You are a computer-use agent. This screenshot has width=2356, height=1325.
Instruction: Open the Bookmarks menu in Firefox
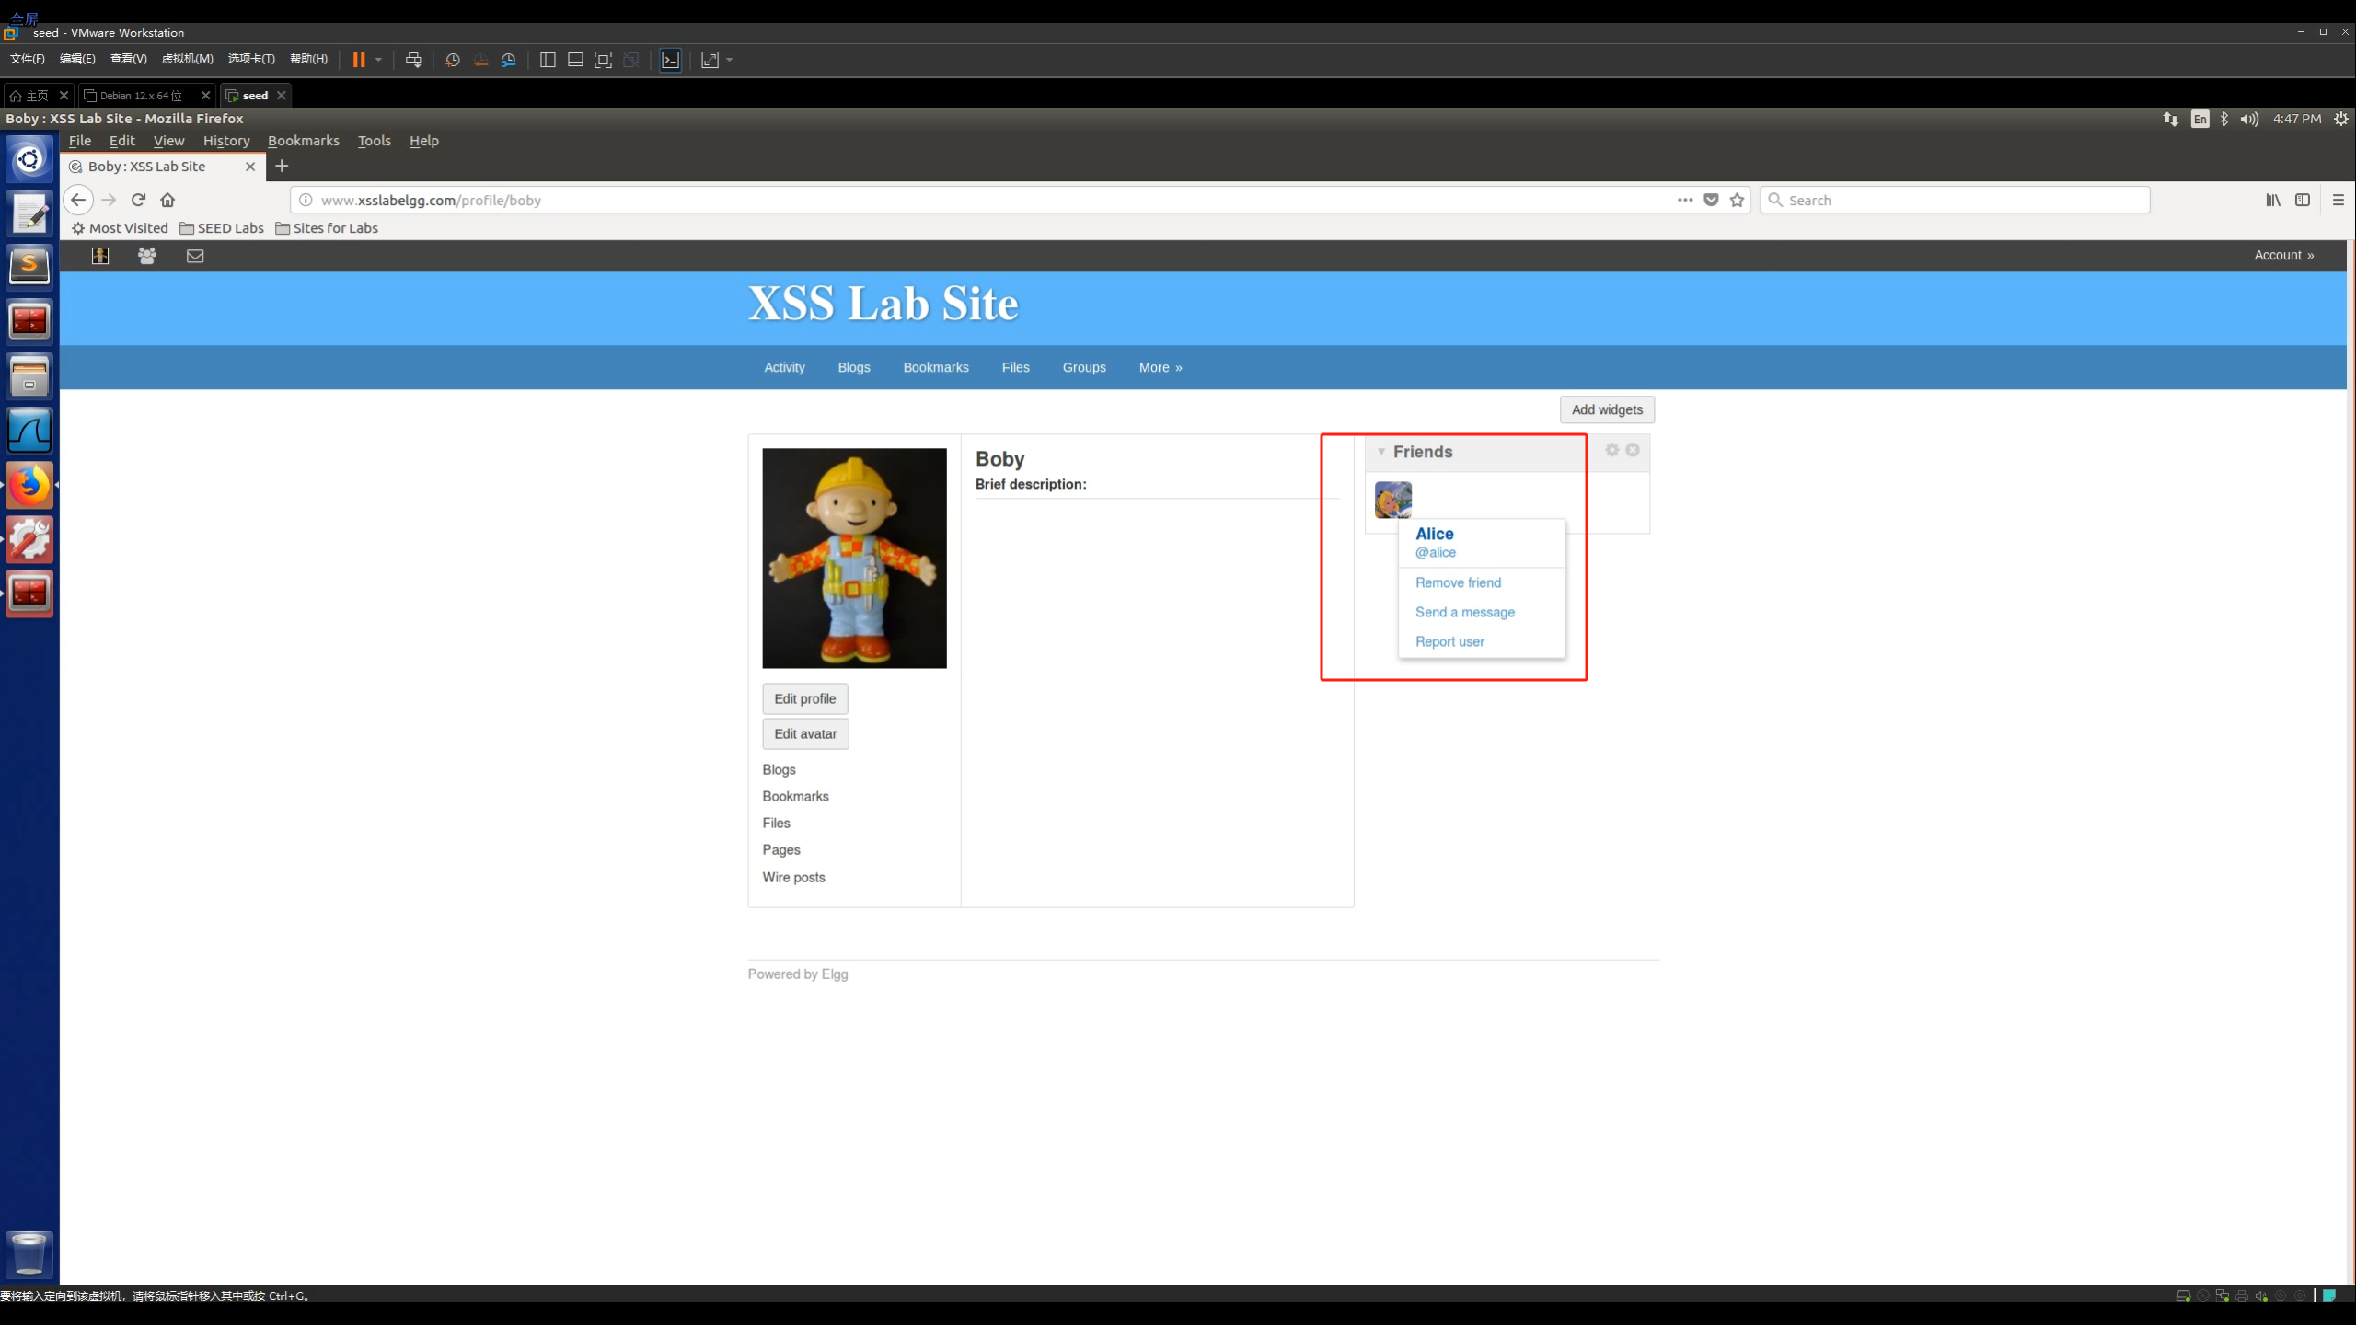303,141
